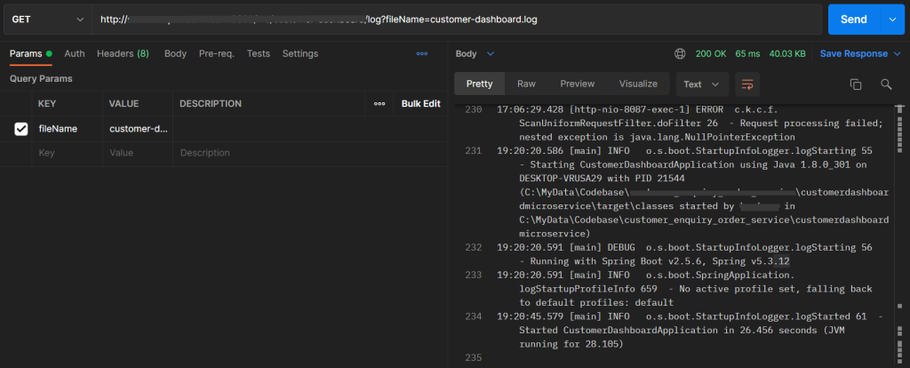Click the column options ellipsis icon
Viewport: 910px width, 368px height.
[x=379, y=104]
